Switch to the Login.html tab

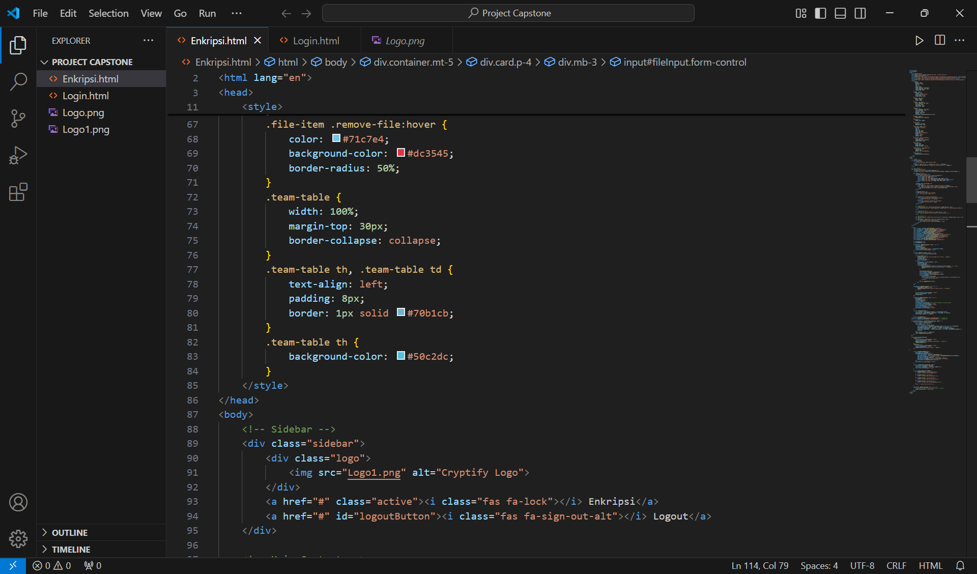point(315,41)
